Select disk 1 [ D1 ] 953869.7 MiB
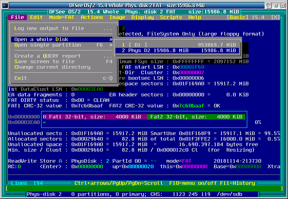 tap(177, 45)
